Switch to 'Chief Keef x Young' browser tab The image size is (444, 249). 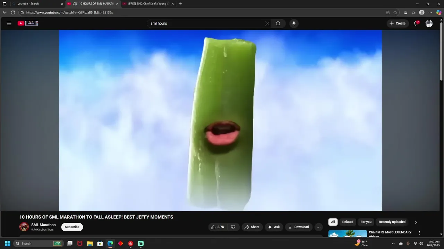click(148, 4)
